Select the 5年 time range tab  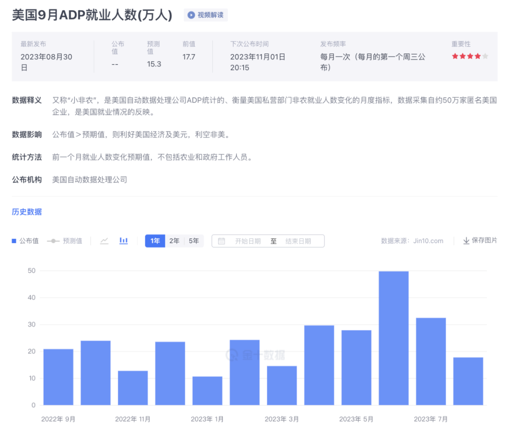(x=194, y=241)
